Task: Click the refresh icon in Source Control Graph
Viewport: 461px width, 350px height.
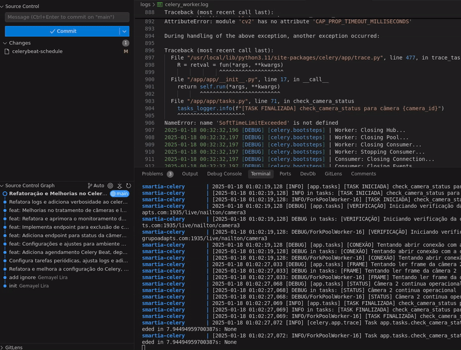Action: (129, 185)
